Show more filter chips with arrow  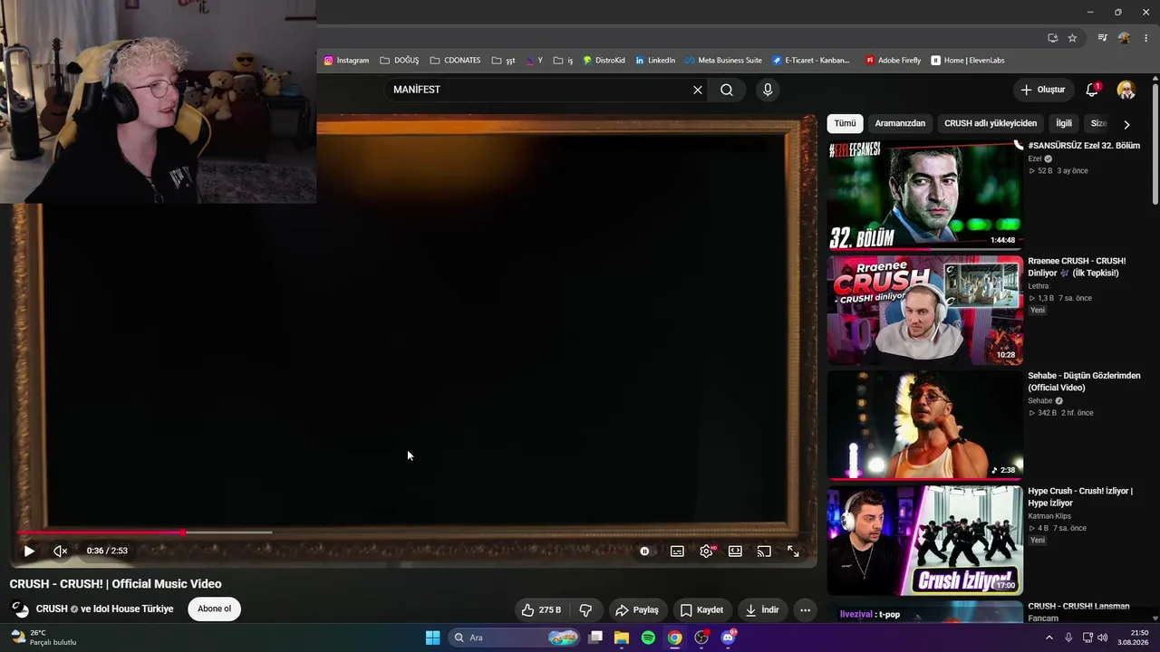pyautogui.click(x=1126, y=124)
